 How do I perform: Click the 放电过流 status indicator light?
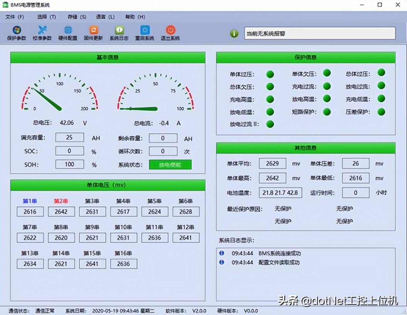(x=381, y=86)
